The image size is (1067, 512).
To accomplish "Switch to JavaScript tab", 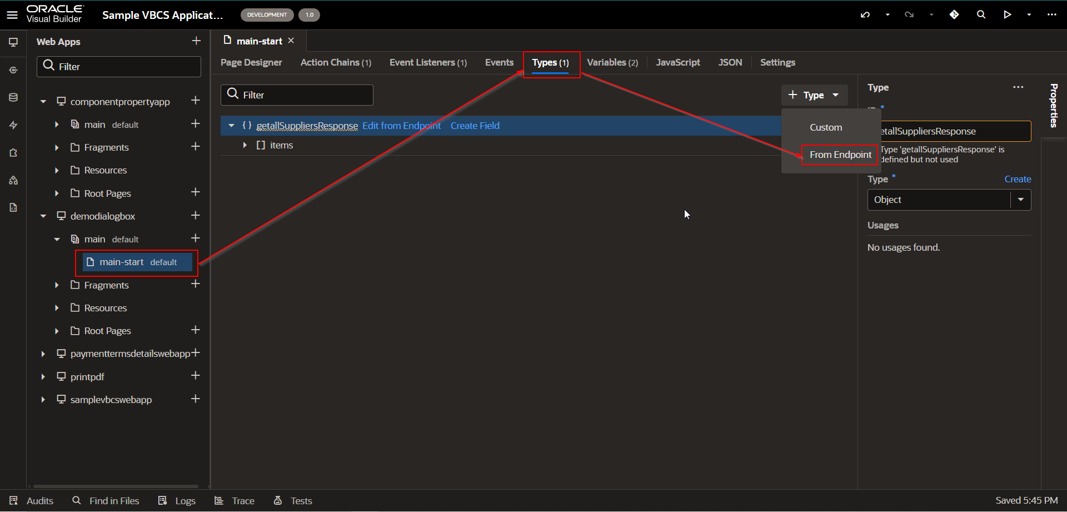I will click(678, 62).
